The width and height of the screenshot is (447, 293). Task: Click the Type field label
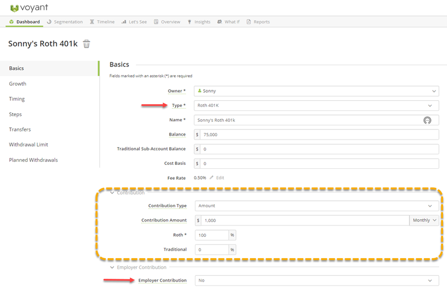tap(179, 105)
